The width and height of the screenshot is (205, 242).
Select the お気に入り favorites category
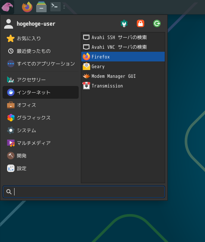pos(41,38)
